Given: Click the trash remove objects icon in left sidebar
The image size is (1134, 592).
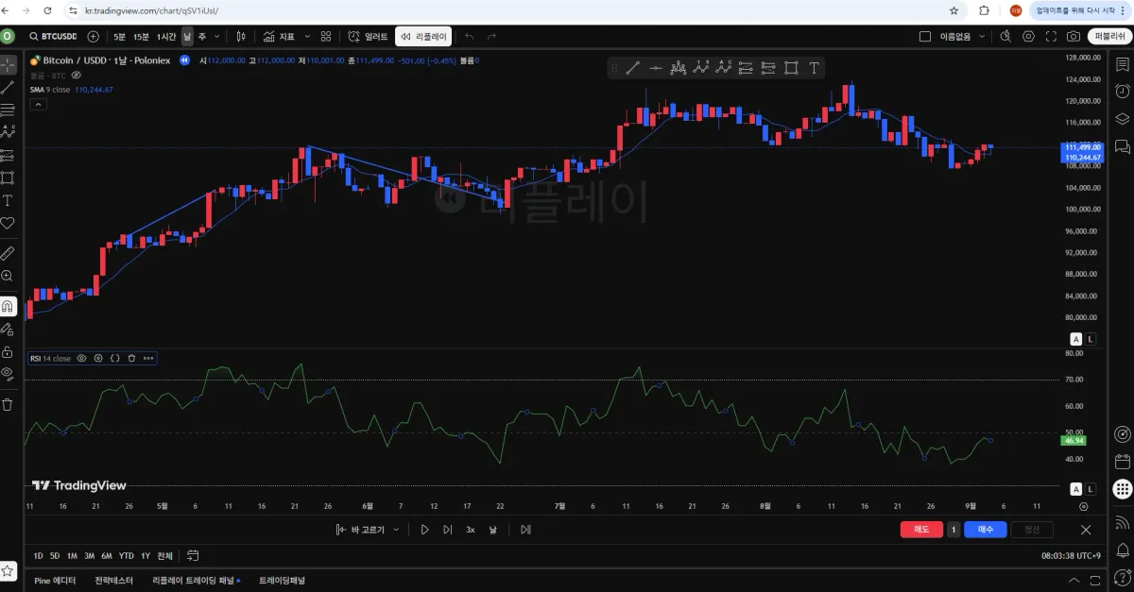Looking at the screenshot, I should pos(8,404).
